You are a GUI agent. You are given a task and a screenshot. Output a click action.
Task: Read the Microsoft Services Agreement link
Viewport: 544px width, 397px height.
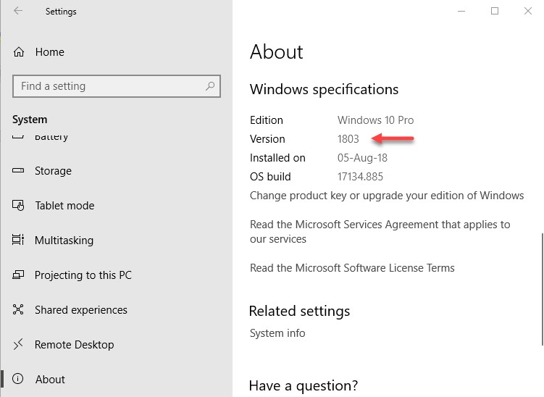[380, 232]
